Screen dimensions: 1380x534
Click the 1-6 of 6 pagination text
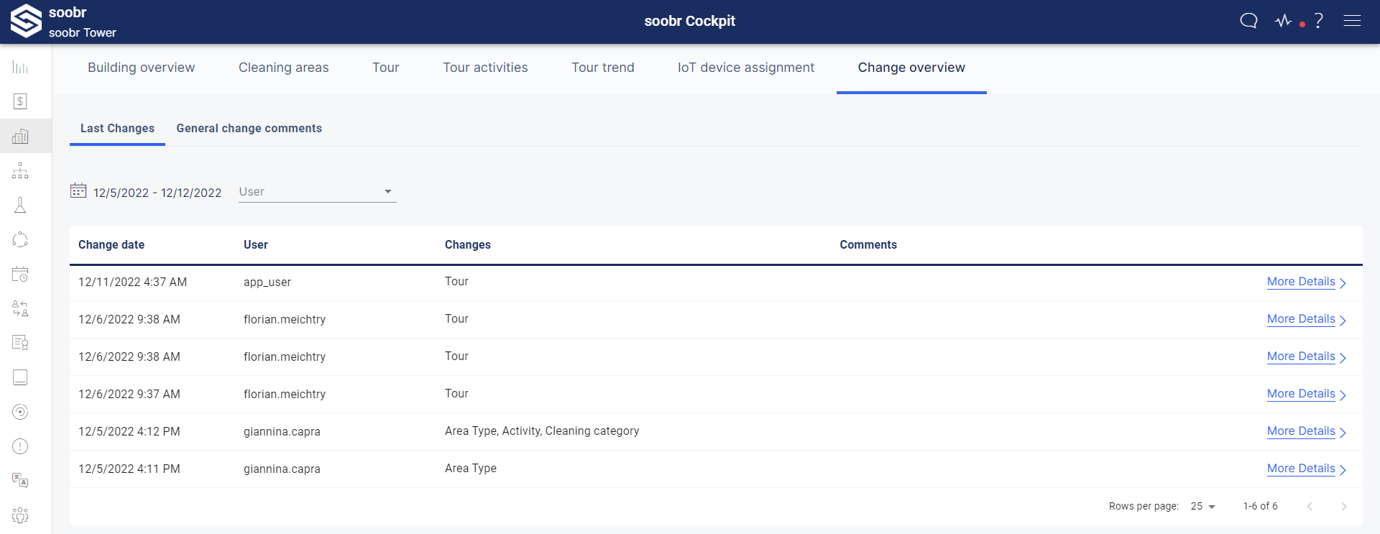1261,507
